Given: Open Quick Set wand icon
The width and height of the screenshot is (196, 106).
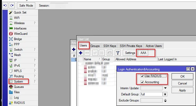Looking at the screenshot, I should coord(11,12).
